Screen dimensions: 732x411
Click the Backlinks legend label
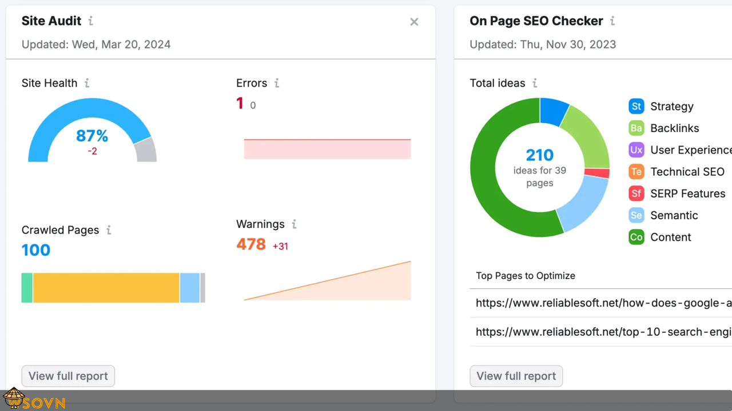(675, 128)
